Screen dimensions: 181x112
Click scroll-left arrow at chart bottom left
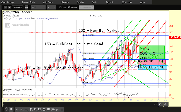click(x=3, y=104)
